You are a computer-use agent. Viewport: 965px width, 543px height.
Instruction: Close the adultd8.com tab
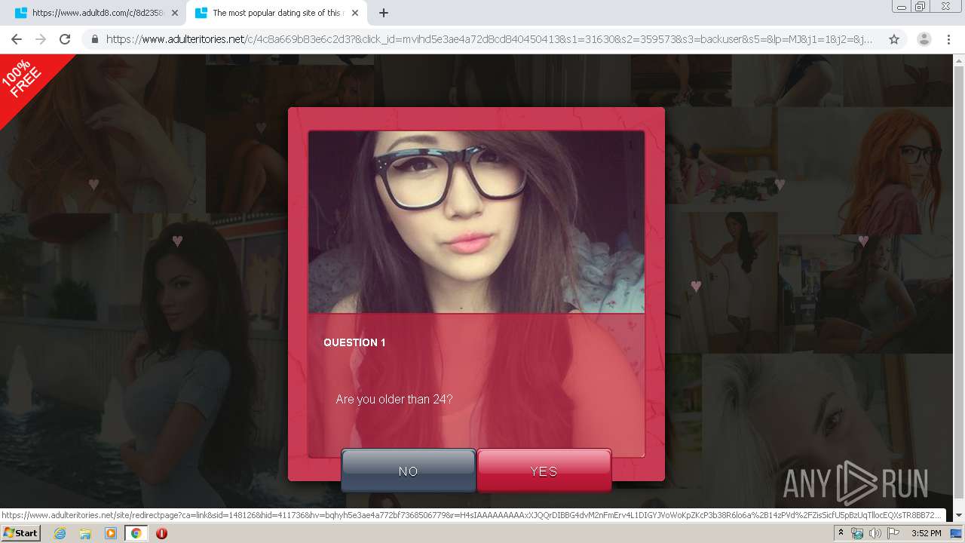(x=175, y=13)
